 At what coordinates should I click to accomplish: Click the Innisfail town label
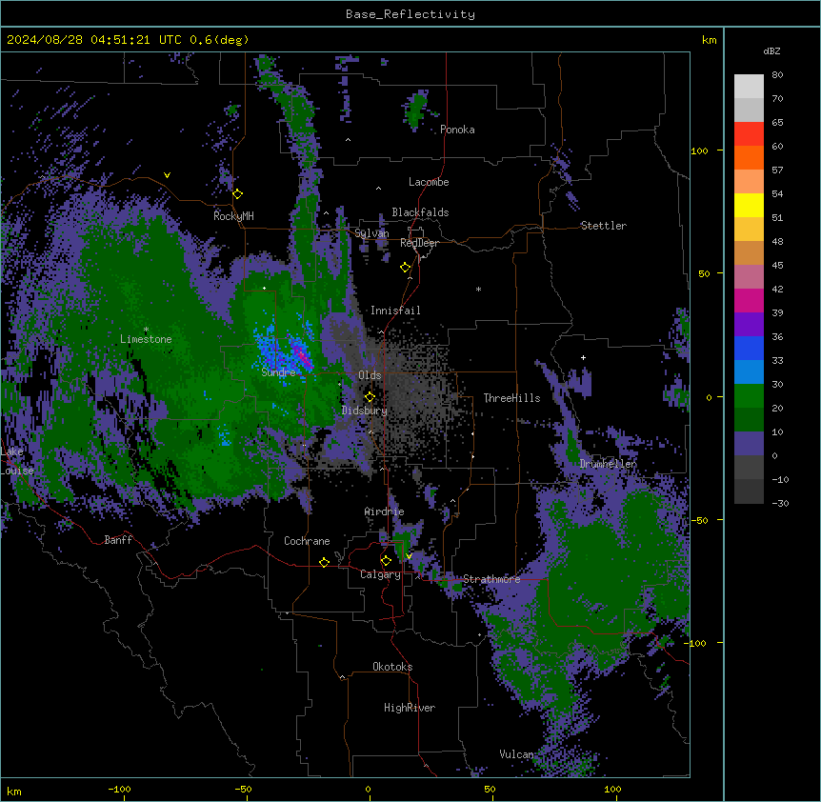coord(395,311)
